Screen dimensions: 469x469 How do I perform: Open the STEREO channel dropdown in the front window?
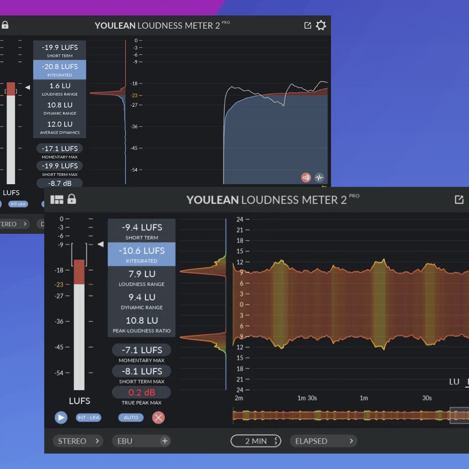tap(78, 441)
